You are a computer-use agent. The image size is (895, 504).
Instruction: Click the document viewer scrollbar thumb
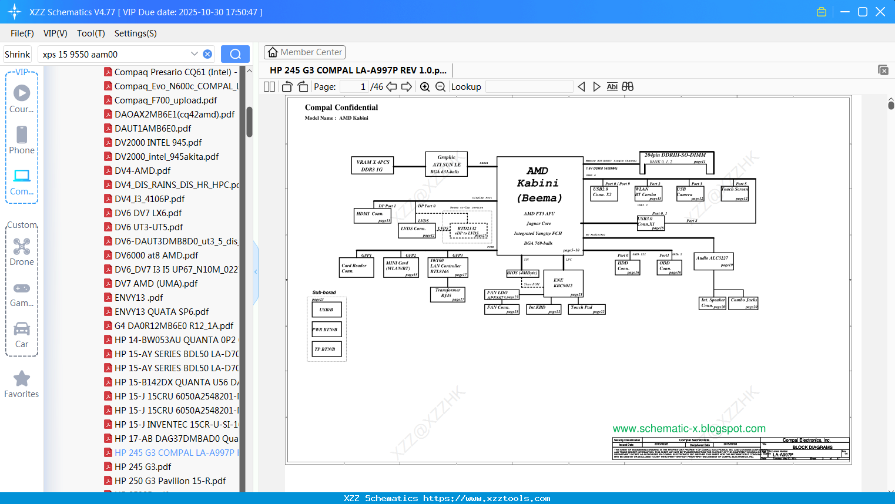pos(891,106)
